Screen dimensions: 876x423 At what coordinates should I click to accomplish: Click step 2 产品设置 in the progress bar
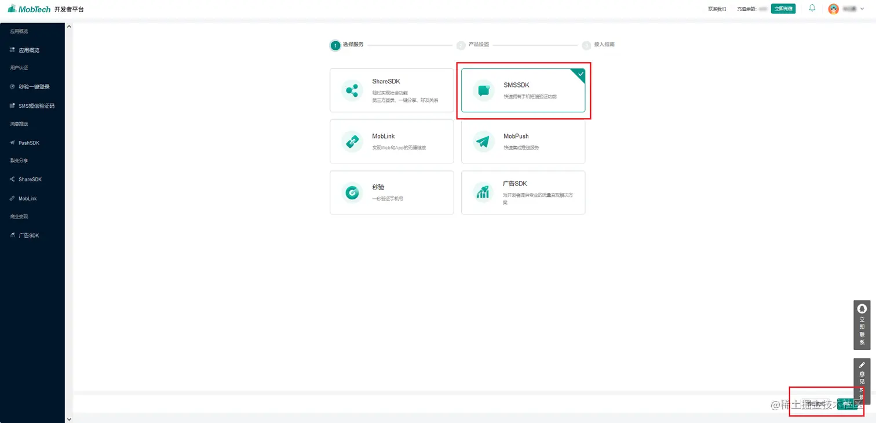coord(473,45)
